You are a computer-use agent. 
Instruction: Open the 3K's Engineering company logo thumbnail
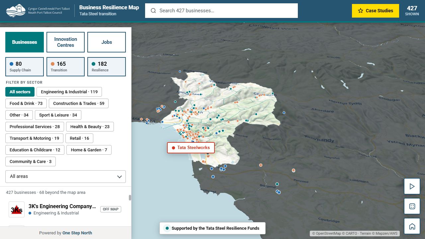pyautogui.click(x=17, y=209)
